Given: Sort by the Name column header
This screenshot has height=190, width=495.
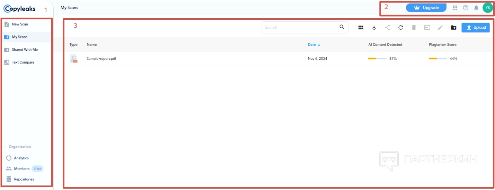Looking at the screenshot, I should point(92,45).
